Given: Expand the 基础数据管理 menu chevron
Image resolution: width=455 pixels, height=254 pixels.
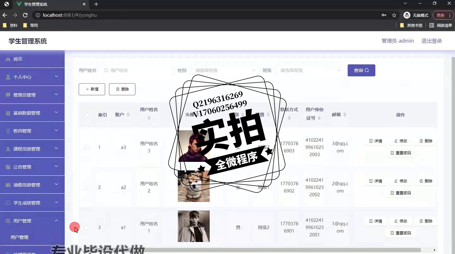Looking at the screenshot, I should (57, 112).
